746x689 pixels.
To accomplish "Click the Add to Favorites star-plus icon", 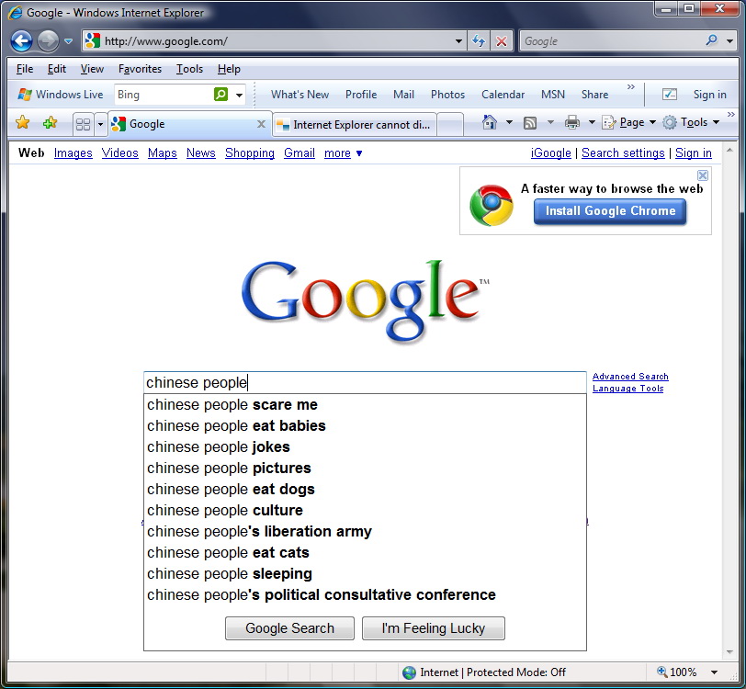I will 50,123.
